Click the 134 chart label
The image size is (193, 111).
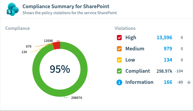pyautogui.click(x=24, y=52)
